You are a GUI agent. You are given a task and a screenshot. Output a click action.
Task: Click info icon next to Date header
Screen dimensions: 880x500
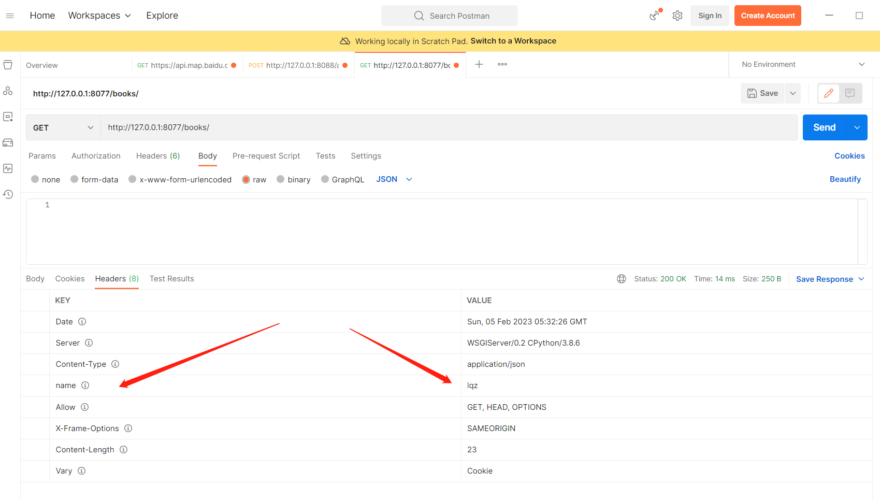[x=82, y=321]
